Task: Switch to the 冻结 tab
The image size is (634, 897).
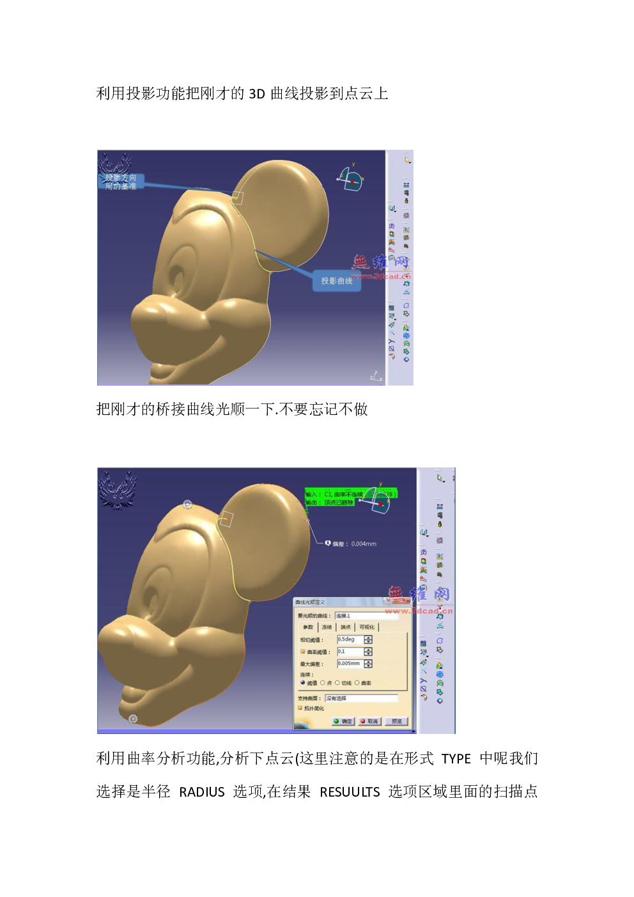Action: (x=327, y=627)
